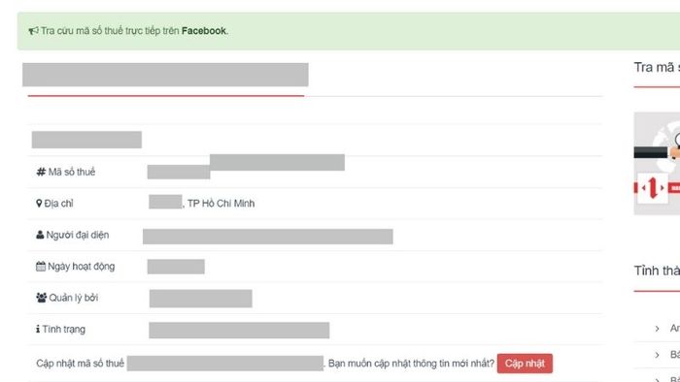Click the calendar icon beside Ngày hoạt động
The height and width of the screenshot is (382, 680).
41,267
